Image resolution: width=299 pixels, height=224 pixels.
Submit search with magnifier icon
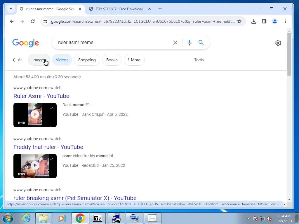201,43
